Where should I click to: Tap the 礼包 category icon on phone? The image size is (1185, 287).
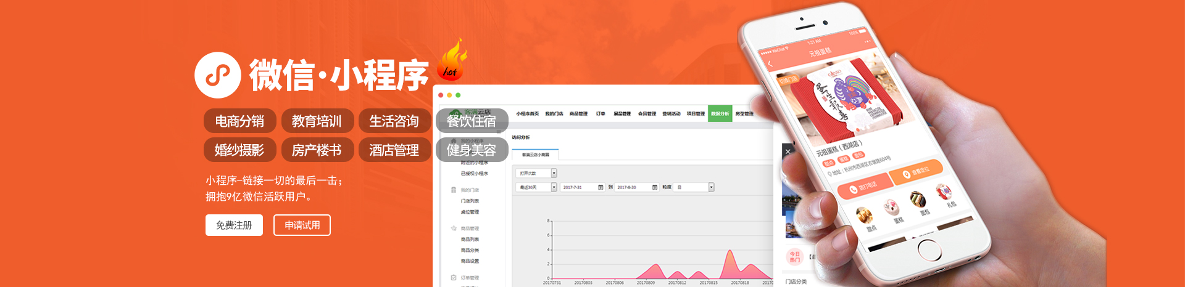coord(944,193)
